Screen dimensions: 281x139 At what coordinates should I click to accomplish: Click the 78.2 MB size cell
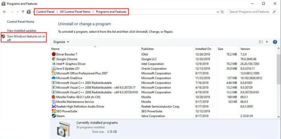(232, 54)
